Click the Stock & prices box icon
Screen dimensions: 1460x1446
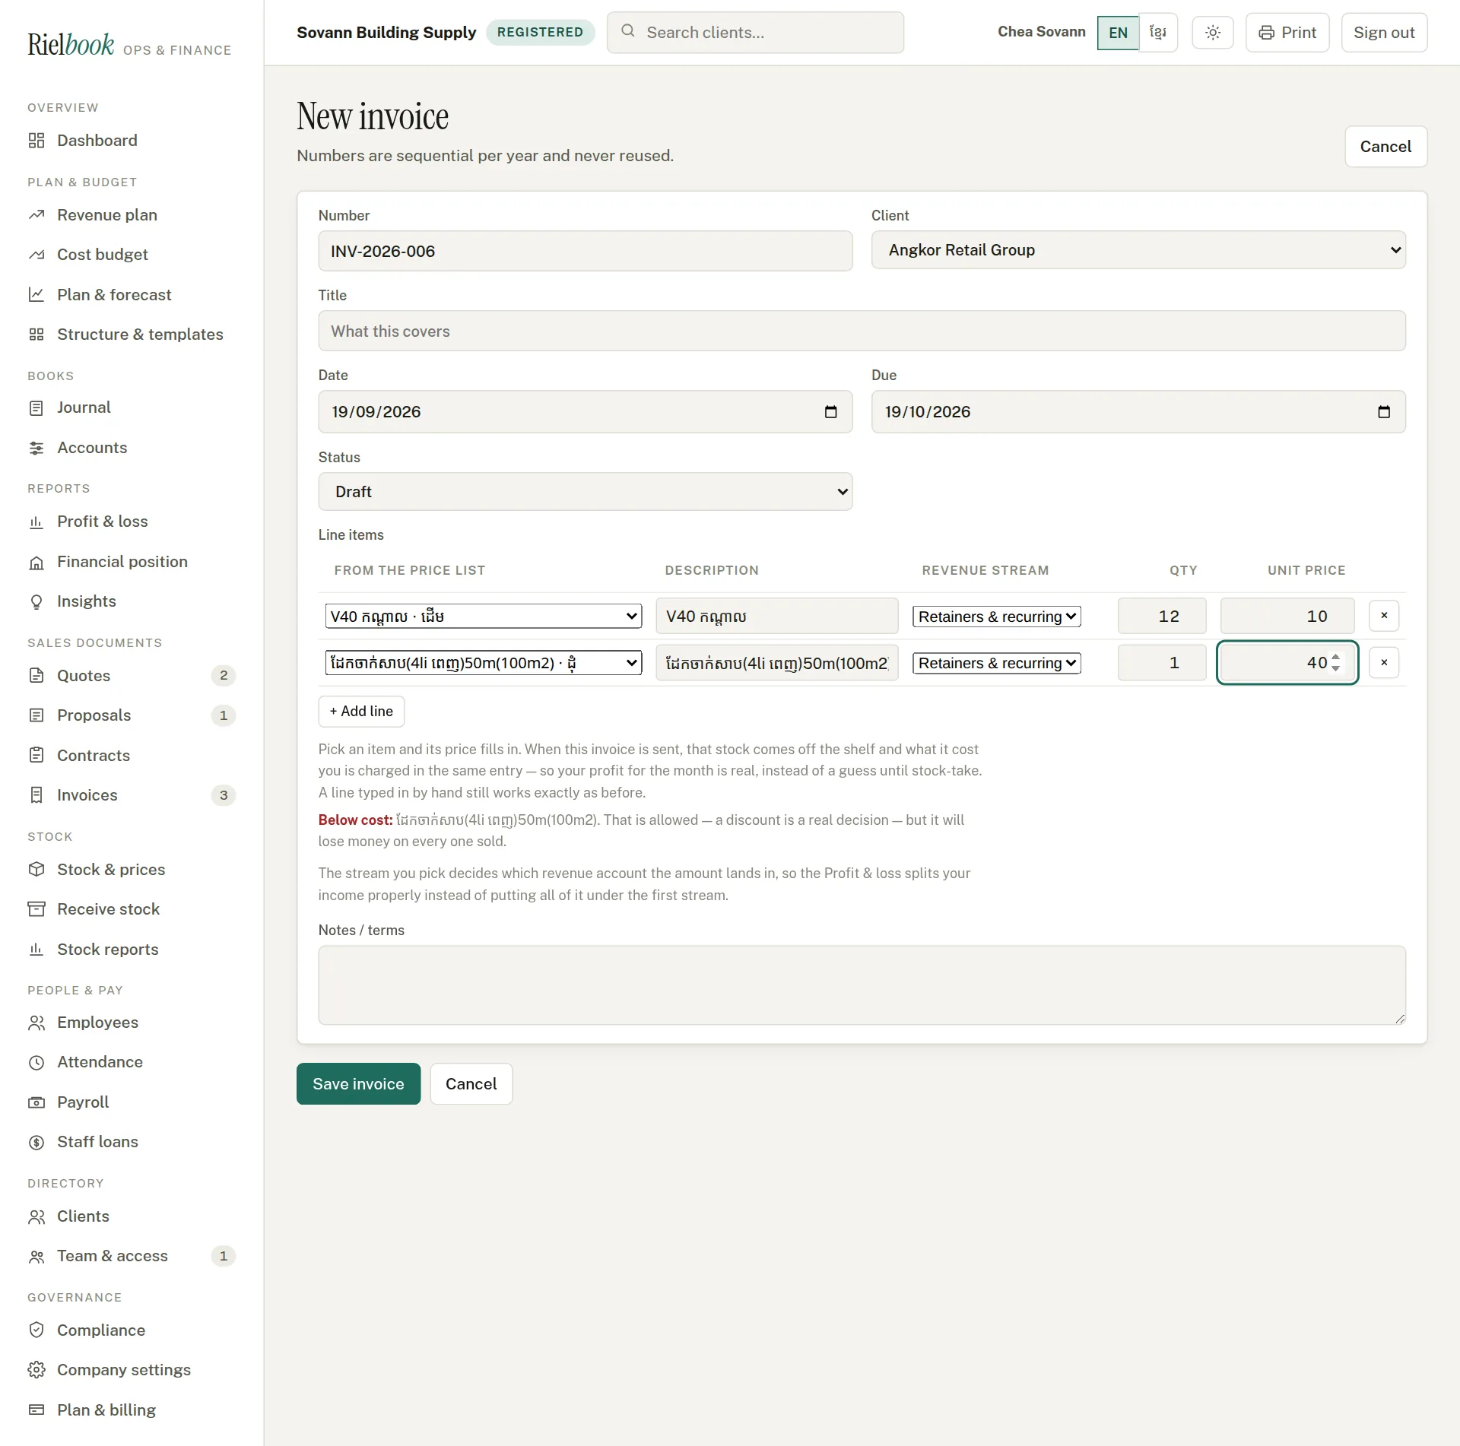point(36,870)
